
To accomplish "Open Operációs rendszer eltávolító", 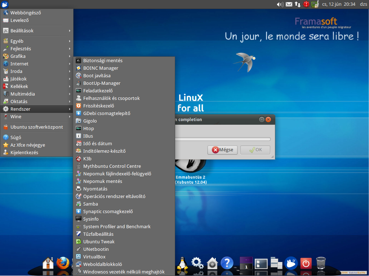I will pos(124,196).
